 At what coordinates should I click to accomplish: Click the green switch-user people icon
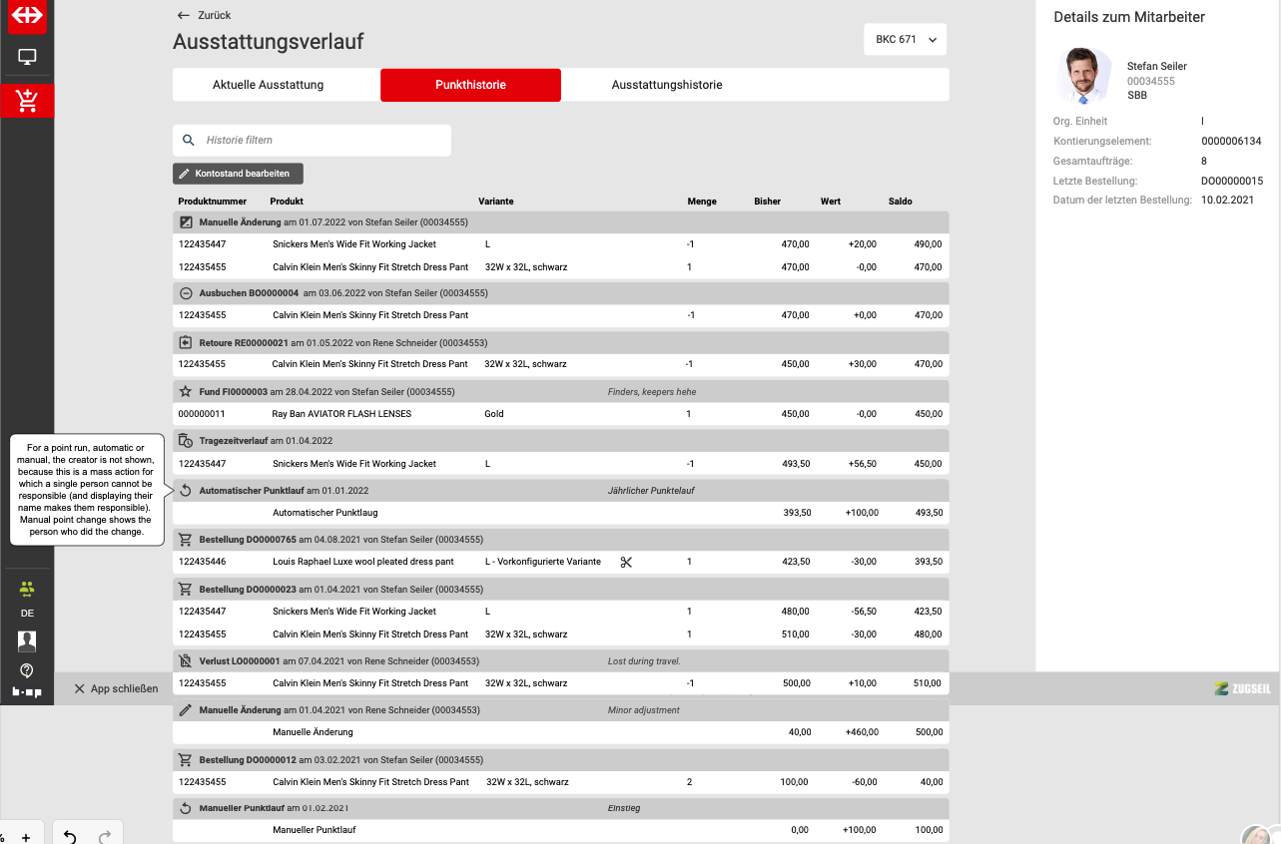pyautogui.click(x=27, y=589)
